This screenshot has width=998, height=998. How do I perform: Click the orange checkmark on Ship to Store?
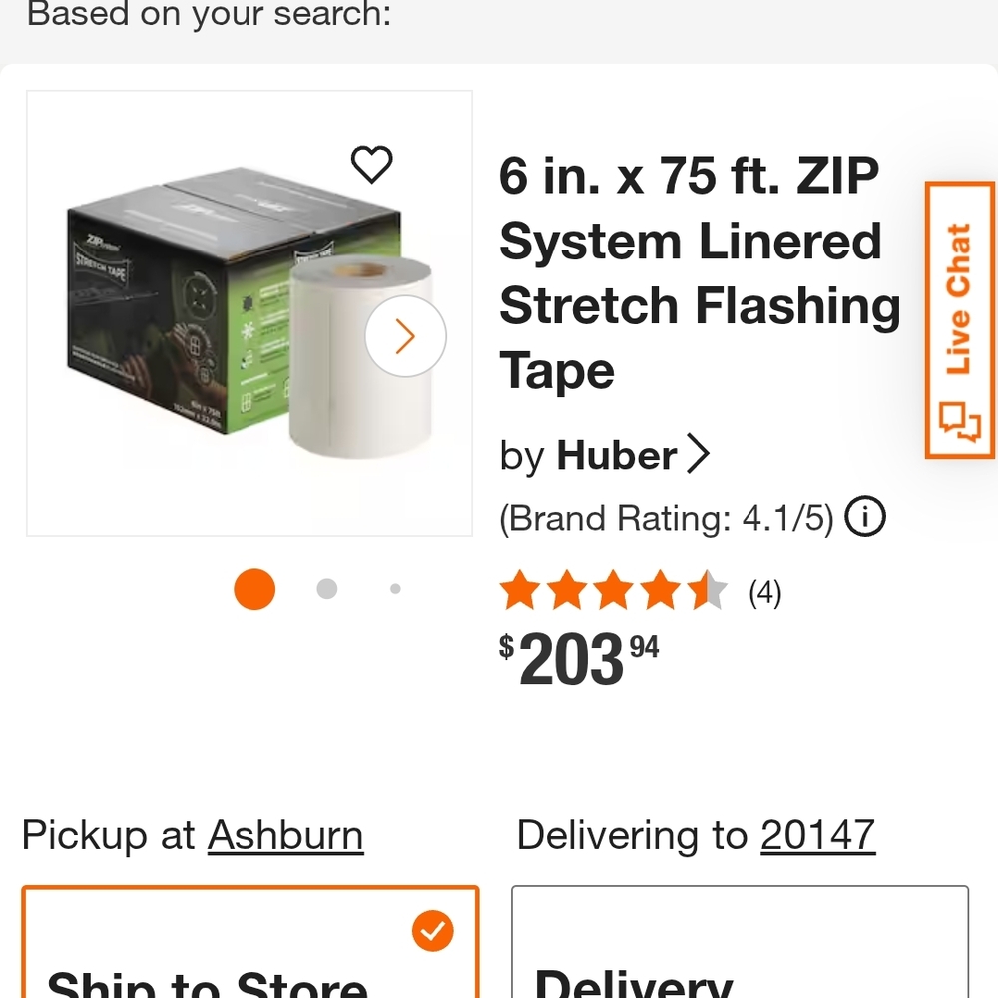[x=433, y=931]
